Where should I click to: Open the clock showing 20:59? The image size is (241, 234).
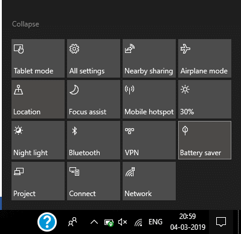(x=188, y=222)
